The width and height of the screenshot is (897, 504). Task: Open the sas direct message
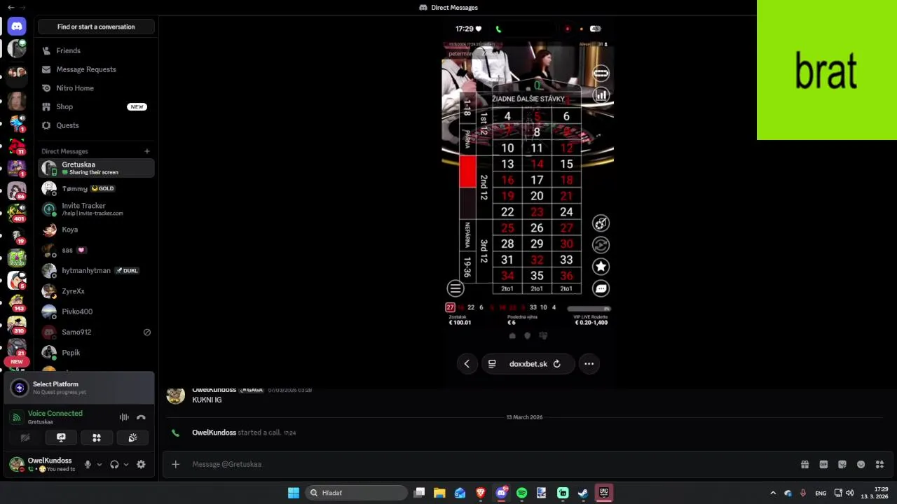point(96,250)
